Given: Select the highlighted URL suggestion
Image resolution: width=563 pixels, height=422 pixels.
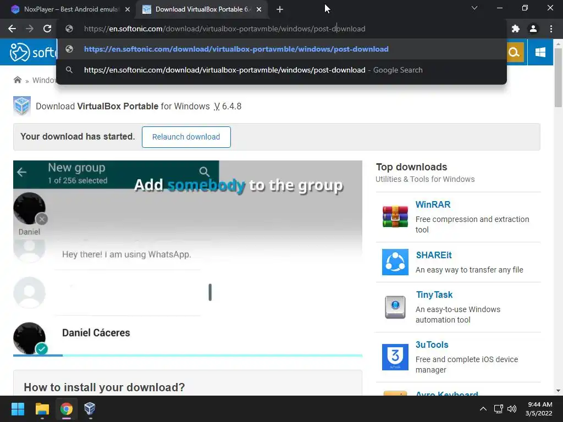Looking at the screenshot, I should point(281,49).
